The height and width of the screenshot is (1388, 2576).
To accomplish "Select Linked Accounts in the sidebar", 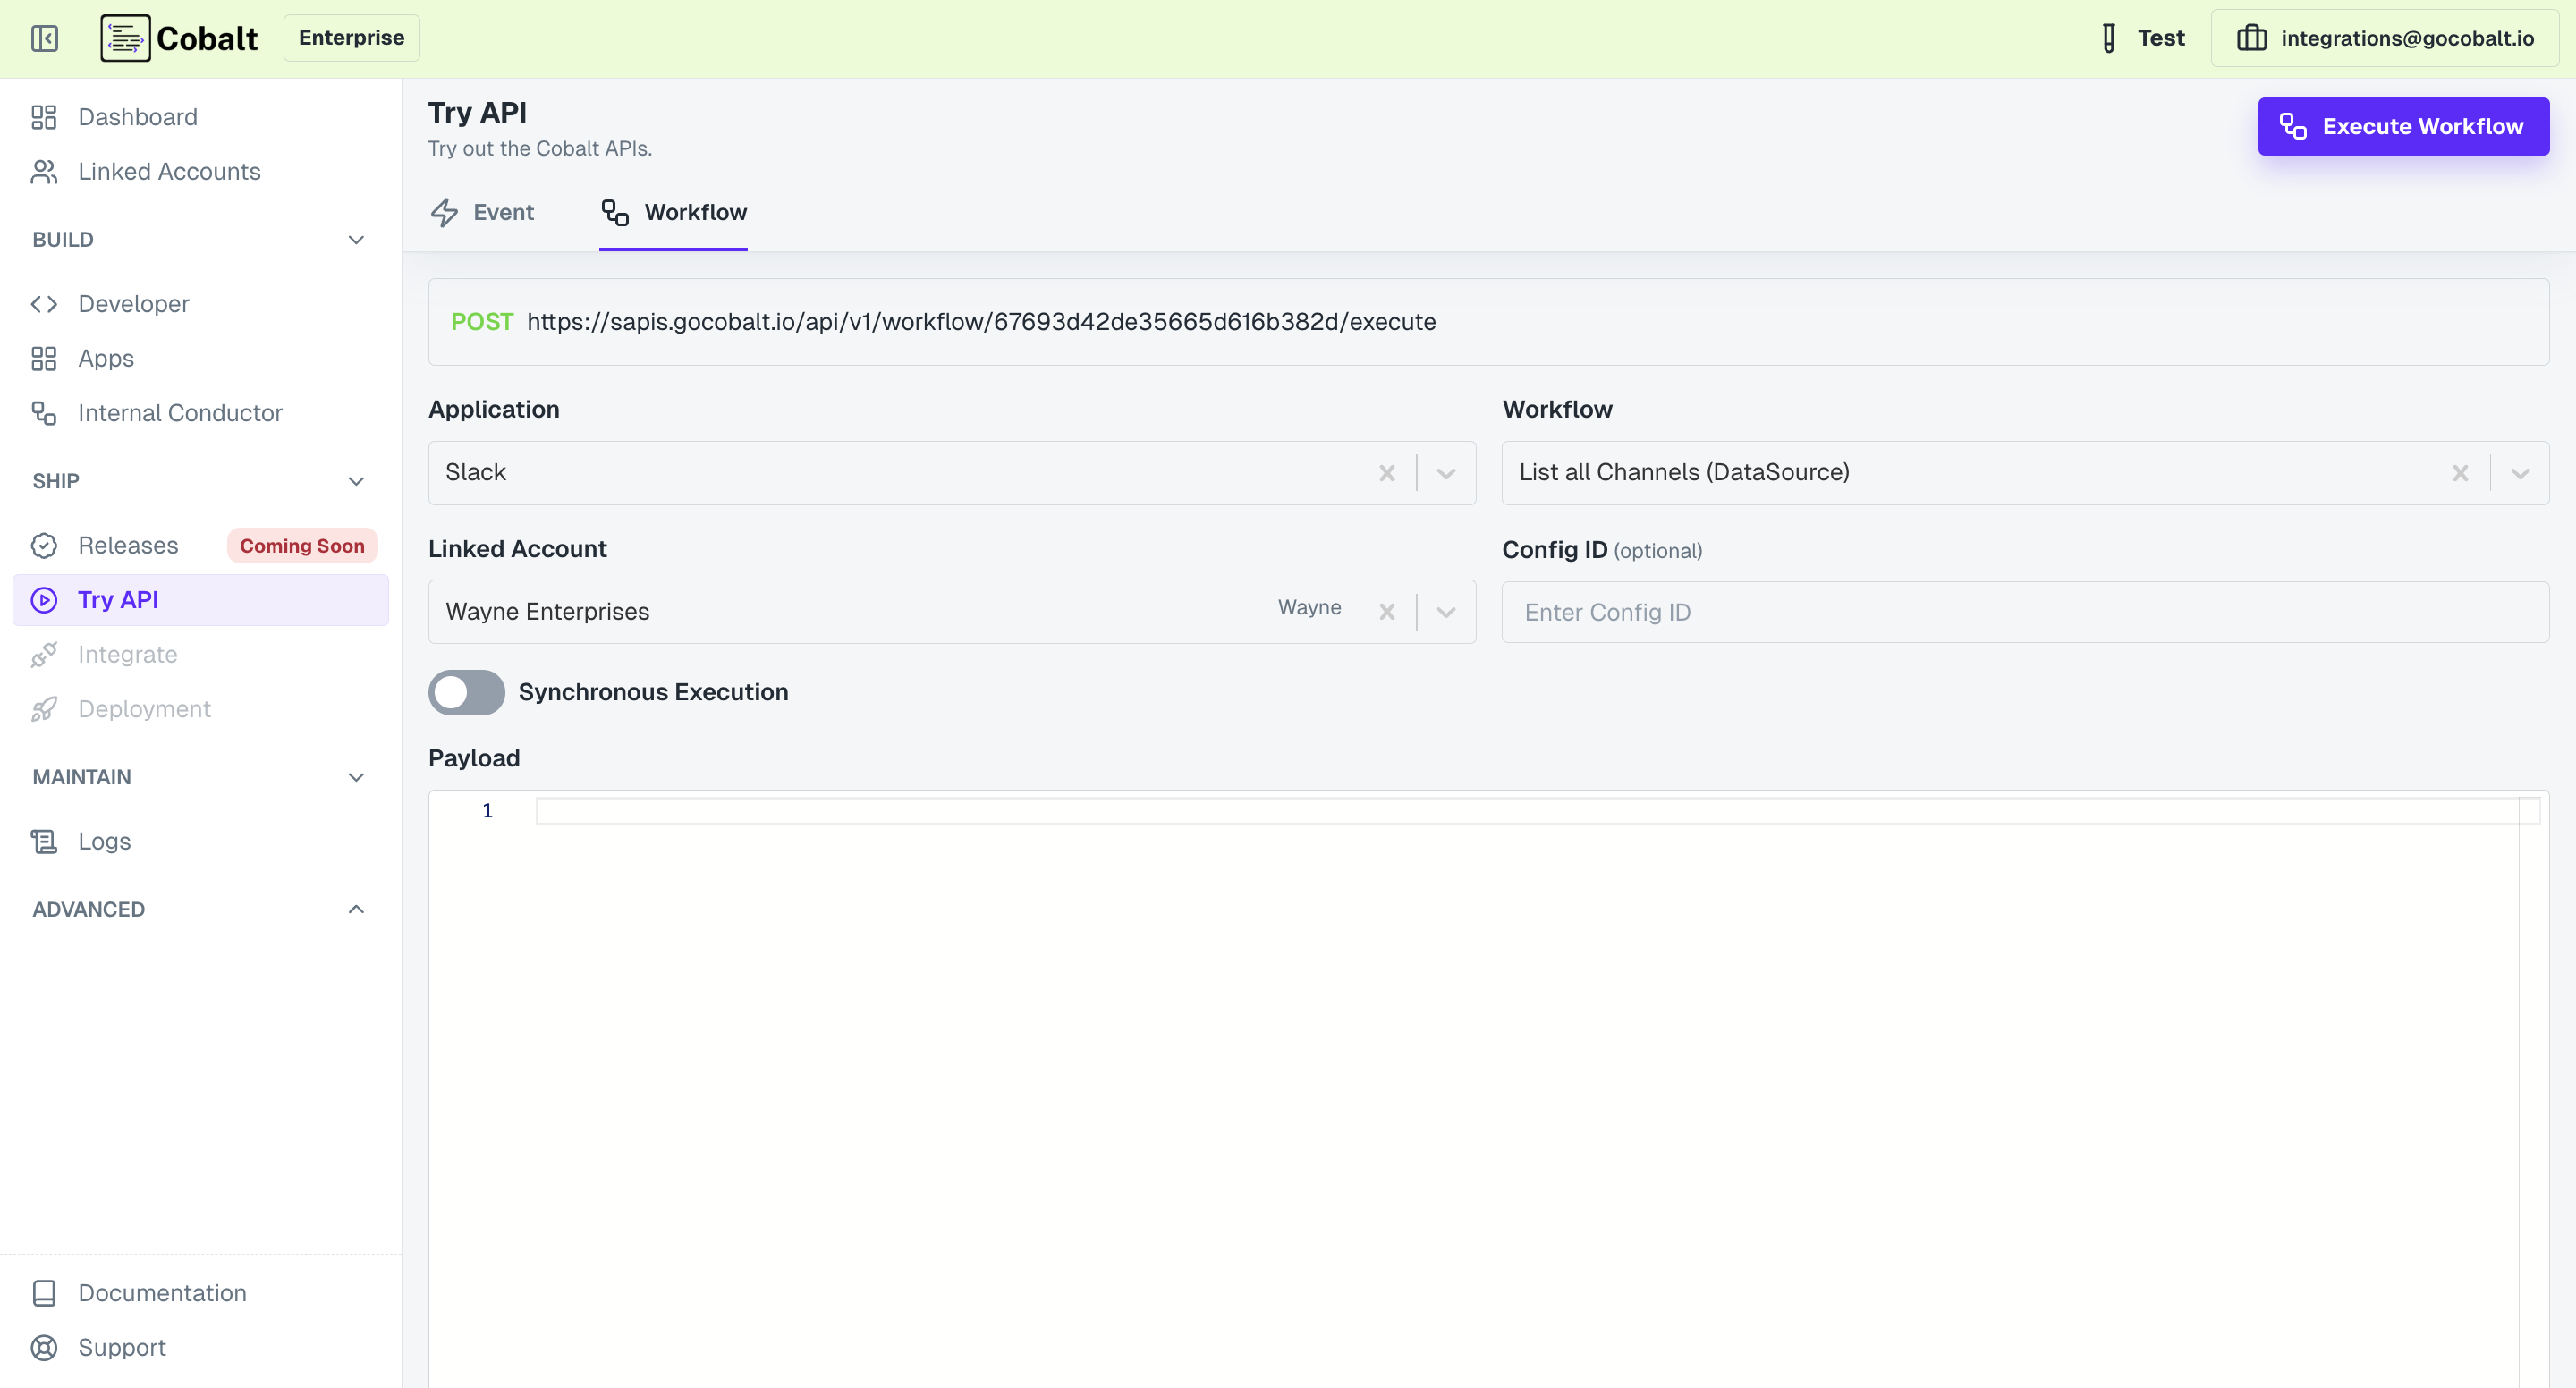I will [x=168, y=171].
